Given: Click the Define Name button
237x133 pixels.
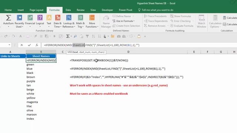Looking at the screenshot, I should tap(122, 16).
